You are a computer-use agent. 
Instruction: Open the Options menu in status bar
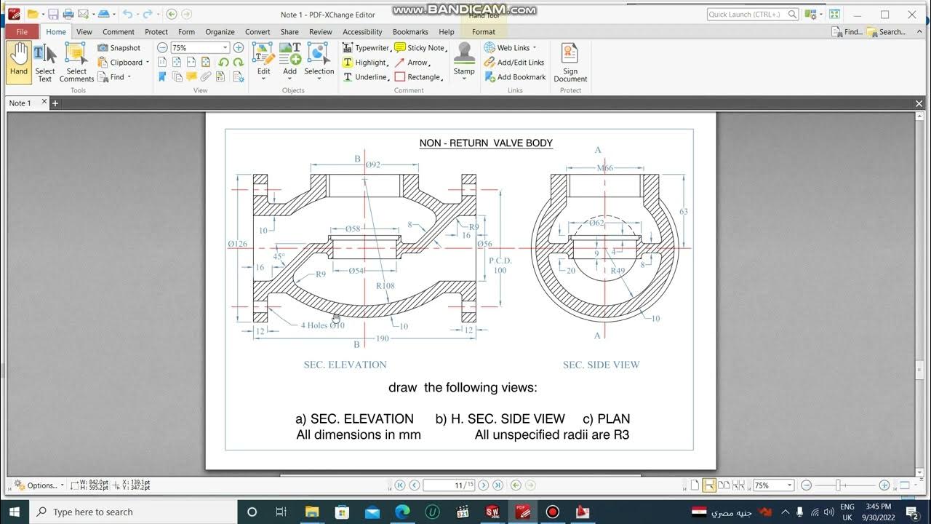click(39, 485)
